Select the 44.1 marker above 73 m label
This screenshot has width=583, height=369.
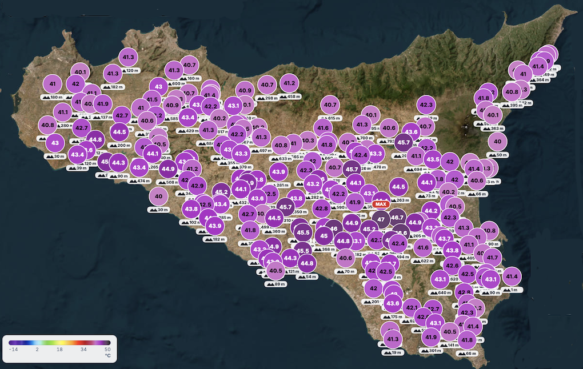426,182
